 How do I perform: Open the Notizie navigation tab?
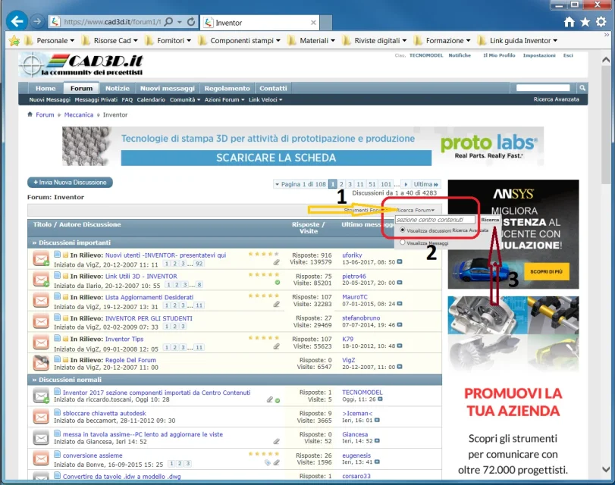coord(118,88)
